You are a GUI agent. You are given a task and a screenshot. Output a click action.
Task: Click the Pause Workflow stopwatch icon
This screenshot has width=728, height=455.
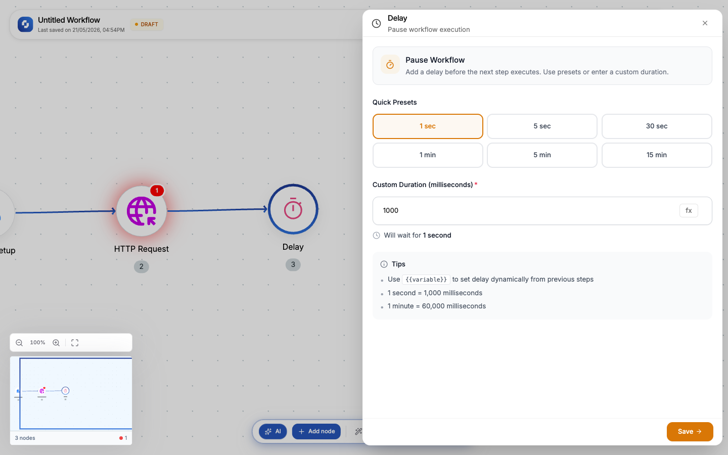390,64
